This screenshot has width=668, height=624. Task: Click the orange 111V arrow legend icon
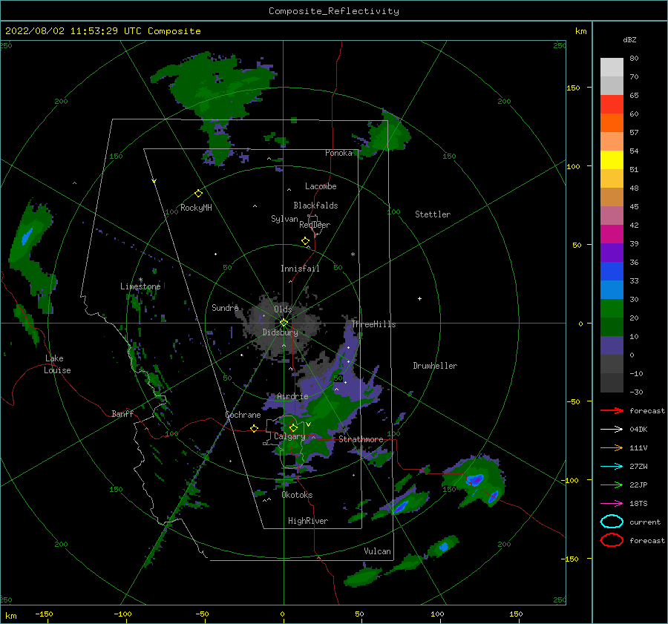[x=612, y=447]
